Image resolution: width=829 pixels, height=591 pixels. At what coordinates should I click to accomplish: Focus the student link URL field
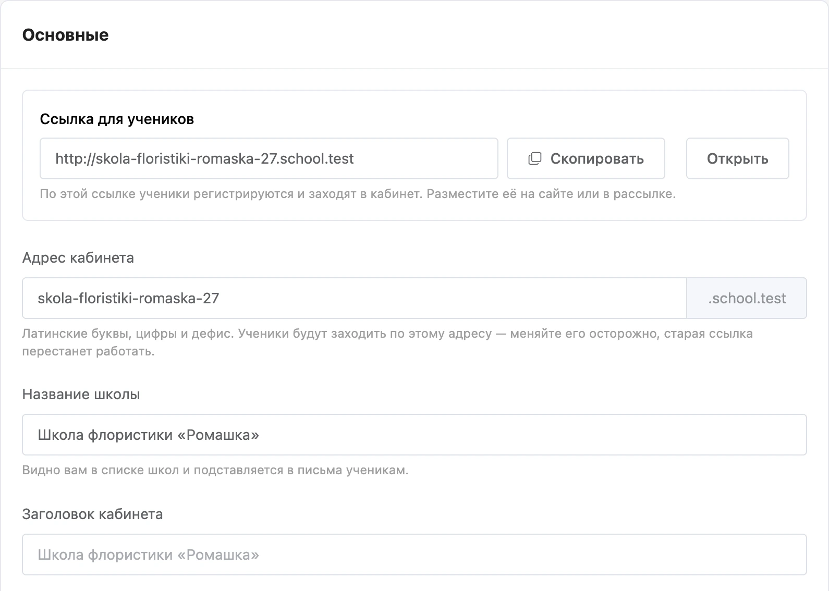coord(269,158)
